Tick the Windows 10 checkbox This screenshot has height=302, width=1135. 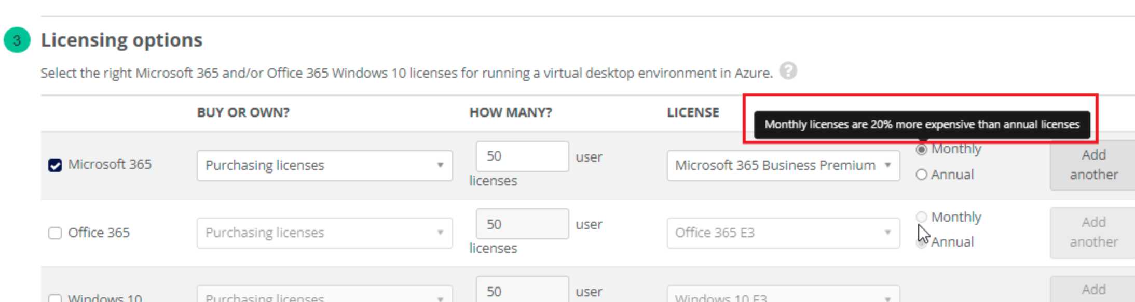[55, 298]
